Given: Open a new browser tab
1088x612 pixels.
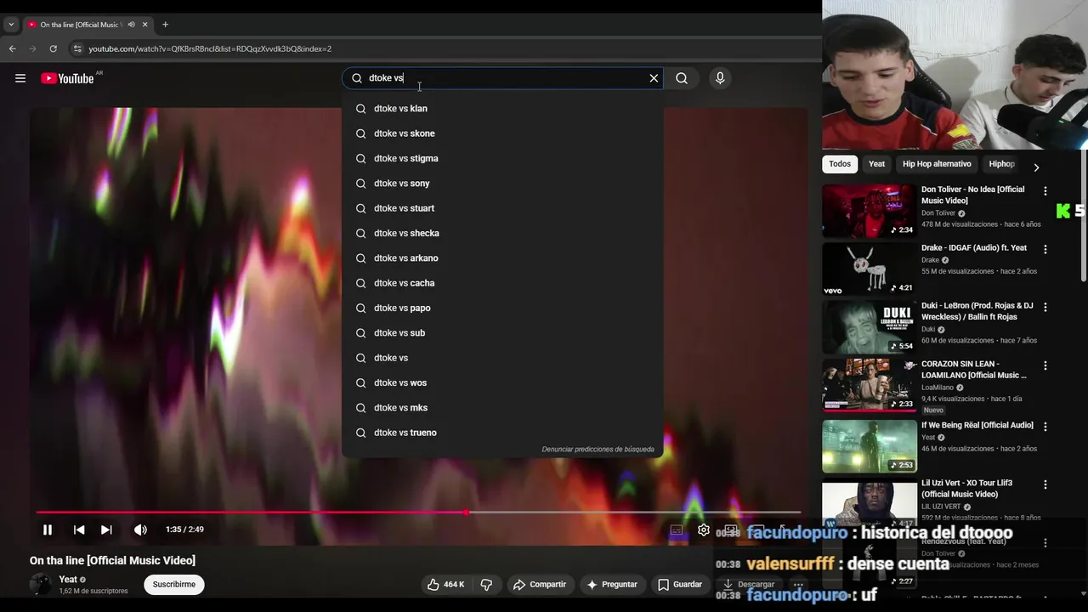Looking at the screenshot, I should [165, 25].
